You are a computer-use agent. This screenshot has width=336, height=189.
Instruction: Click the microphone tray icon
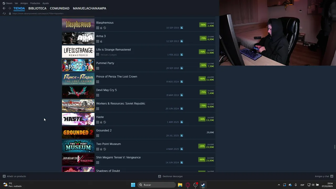pos(296,185)
